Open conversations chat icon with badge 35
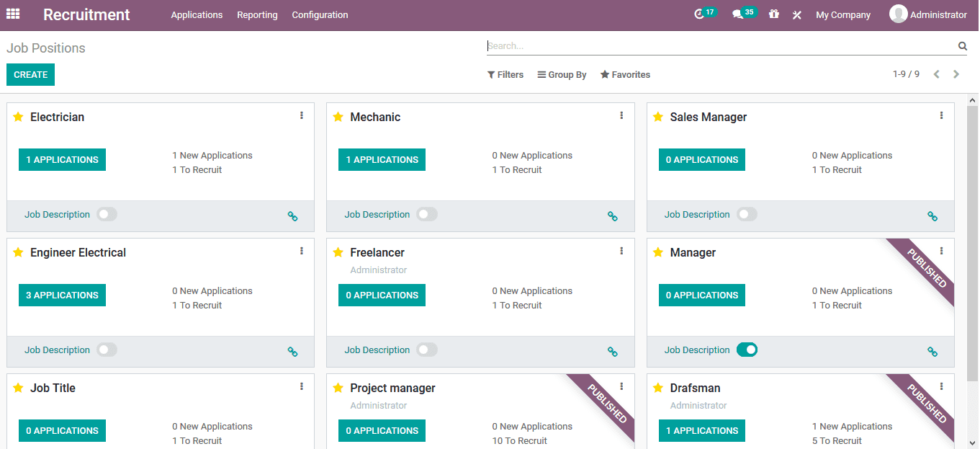This screenshot has height=449, width=980. tap(744, 14)
